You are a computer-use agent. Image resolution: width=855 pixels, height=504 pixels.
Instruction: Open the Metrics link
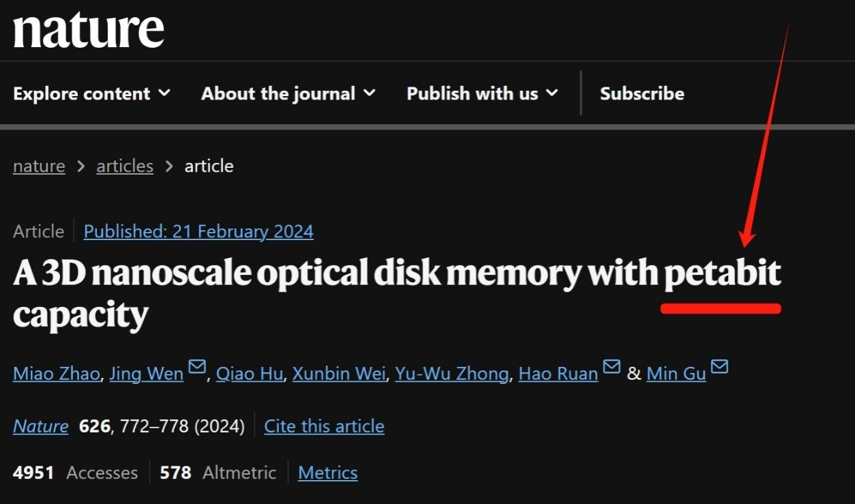[x=328, y=473]
